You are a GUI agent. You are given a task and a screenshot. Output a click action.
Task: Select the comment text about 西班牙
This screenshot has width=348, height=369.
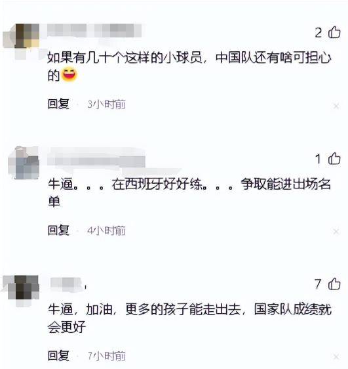tap(189, 193)
